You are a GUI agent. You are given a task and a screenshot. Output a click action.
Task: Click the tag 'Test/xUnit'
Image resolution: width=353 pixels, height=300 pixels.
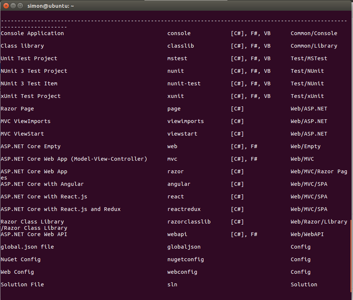[307, 96]
